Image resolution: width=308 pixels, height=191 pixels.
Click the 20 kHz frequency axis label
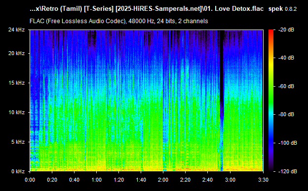tap(16, 53)
